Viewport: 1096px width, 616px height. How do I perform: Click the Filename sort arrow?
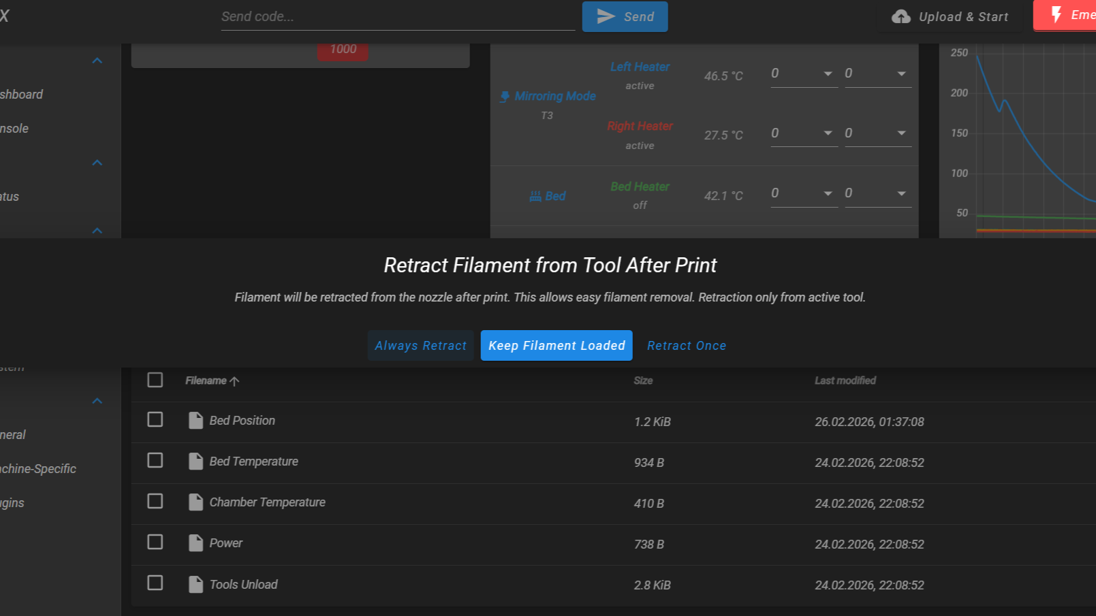(234, 381)
